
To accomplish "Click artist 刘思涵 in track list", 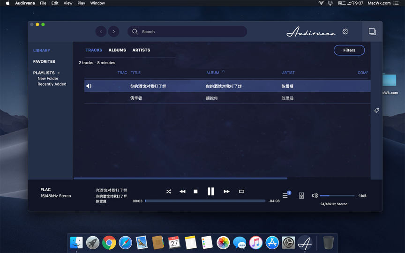I will pos(287,98).
